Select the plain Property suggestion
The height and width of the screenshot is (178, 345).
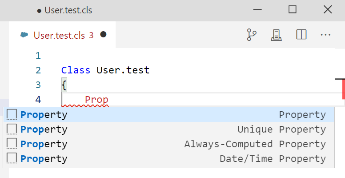169,115
